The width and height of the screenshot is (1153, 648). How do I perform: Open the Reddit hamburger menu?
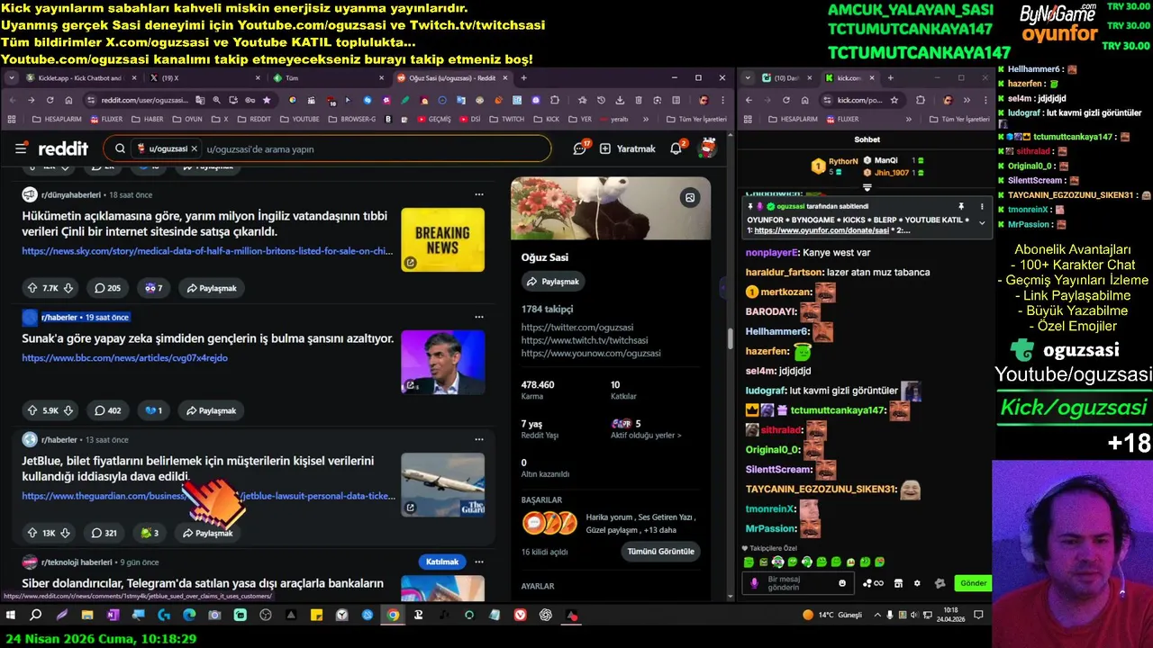[x=21, y=148]
